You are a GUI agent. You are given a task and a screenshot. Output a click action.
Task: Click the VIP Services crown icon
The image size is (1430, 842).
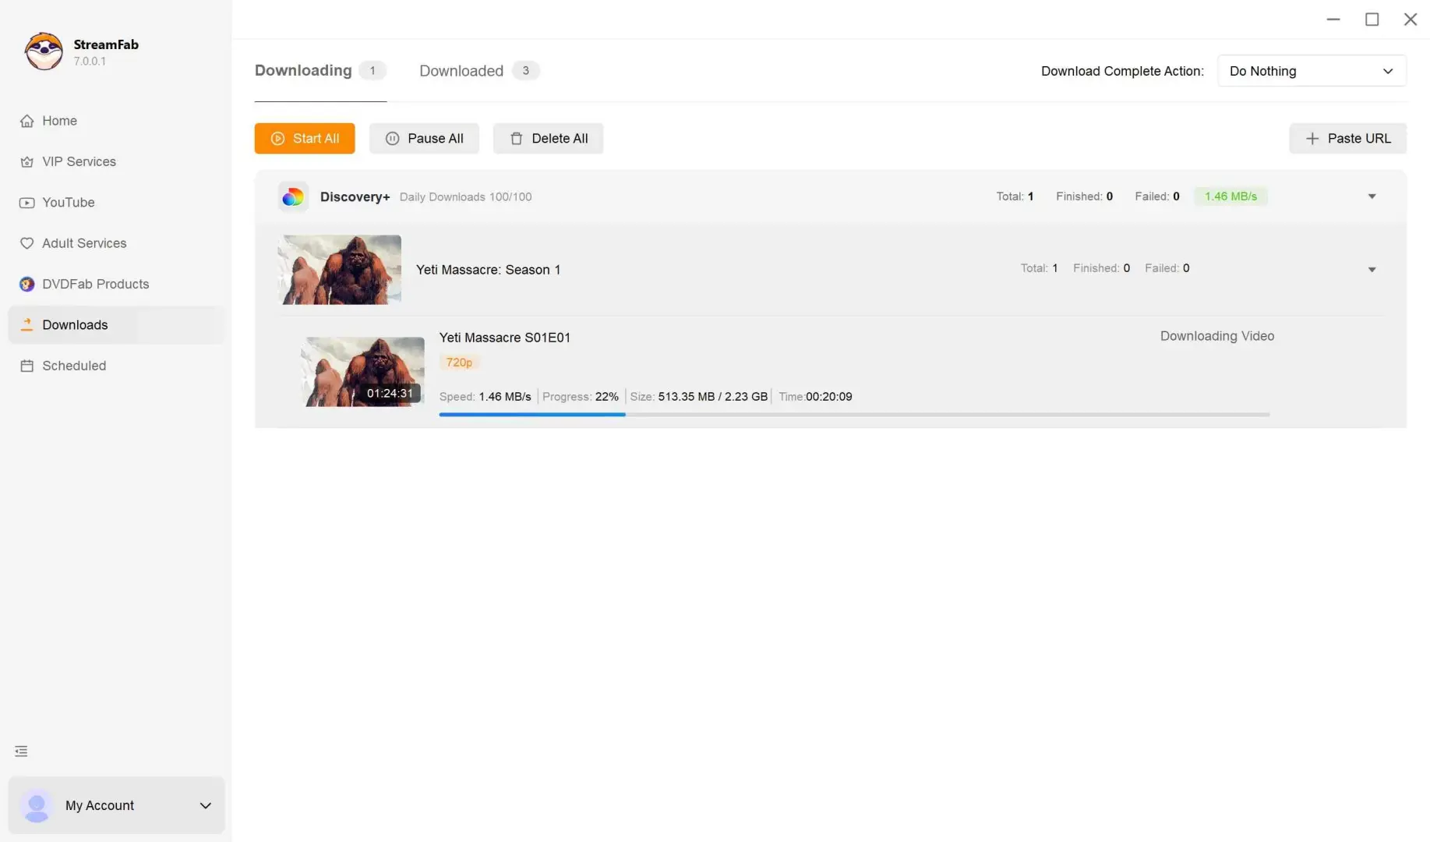coord(26,161)
